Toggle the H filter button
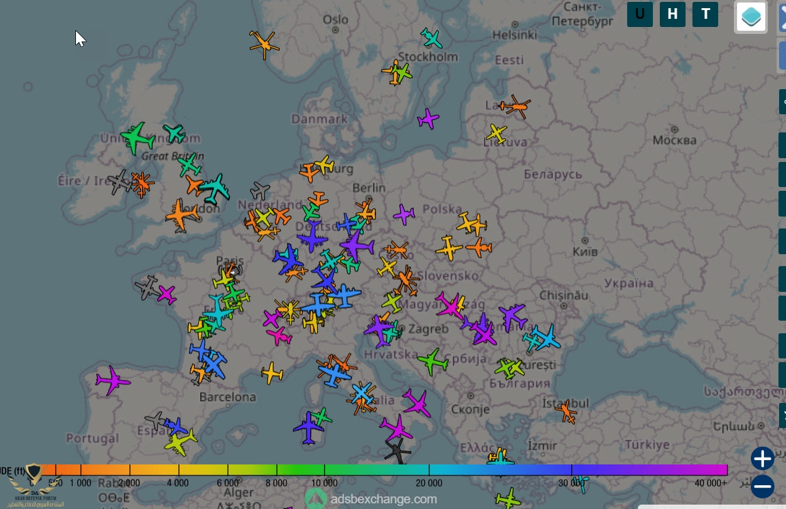The image size is (786, 509). (x=672, y=14)
